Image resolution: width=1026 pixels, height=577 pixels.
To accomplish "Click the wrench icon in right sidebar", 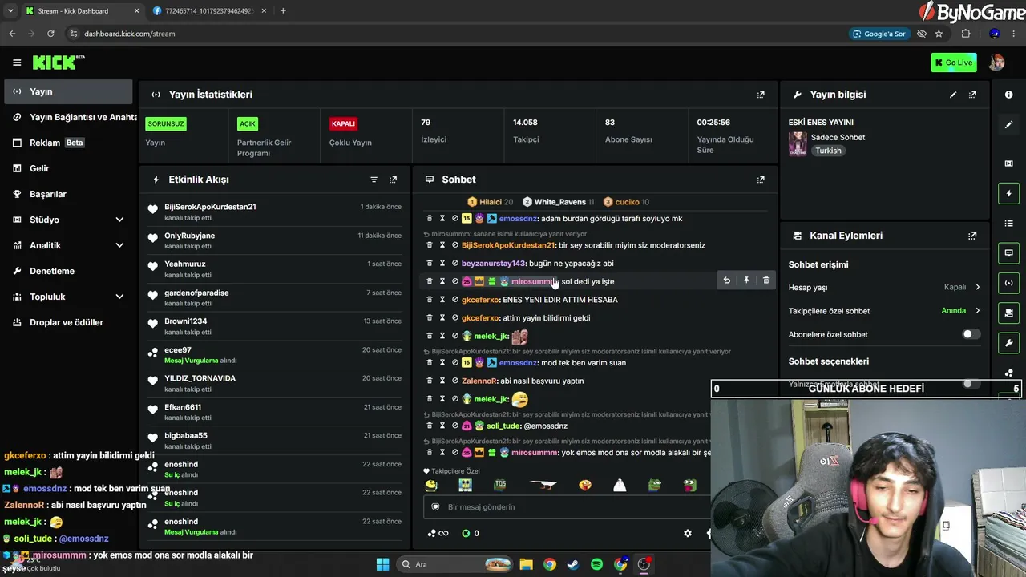I will [x=1008, y=343].
